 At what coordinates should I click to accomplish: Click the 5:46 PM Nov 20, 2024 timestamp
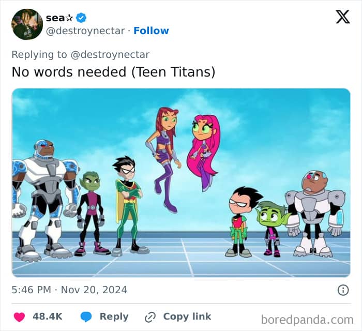[69, 290]
